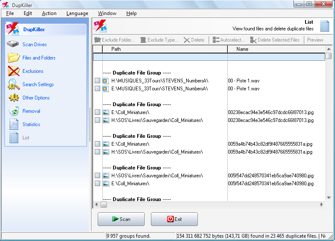Start a scan with the Scan button

[121, 219]
